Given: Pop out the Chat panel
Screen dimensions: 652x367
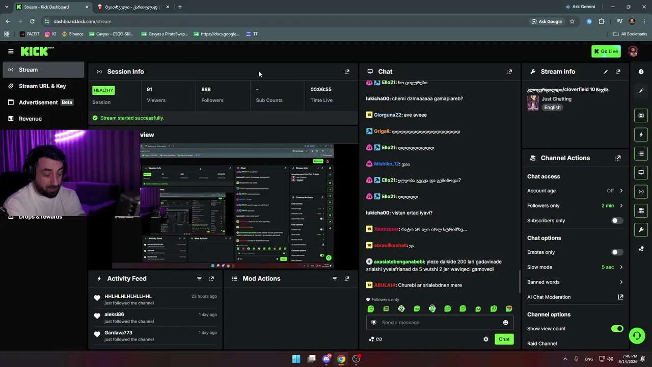Looking at the screenshot, I should click(509, 72).
